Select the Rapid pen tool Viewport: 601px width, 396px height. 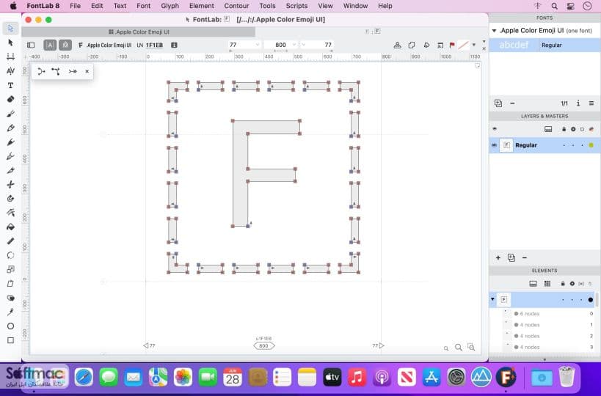10,156
